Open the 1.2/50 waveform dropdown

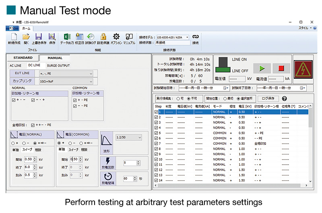tap(128, 138)
